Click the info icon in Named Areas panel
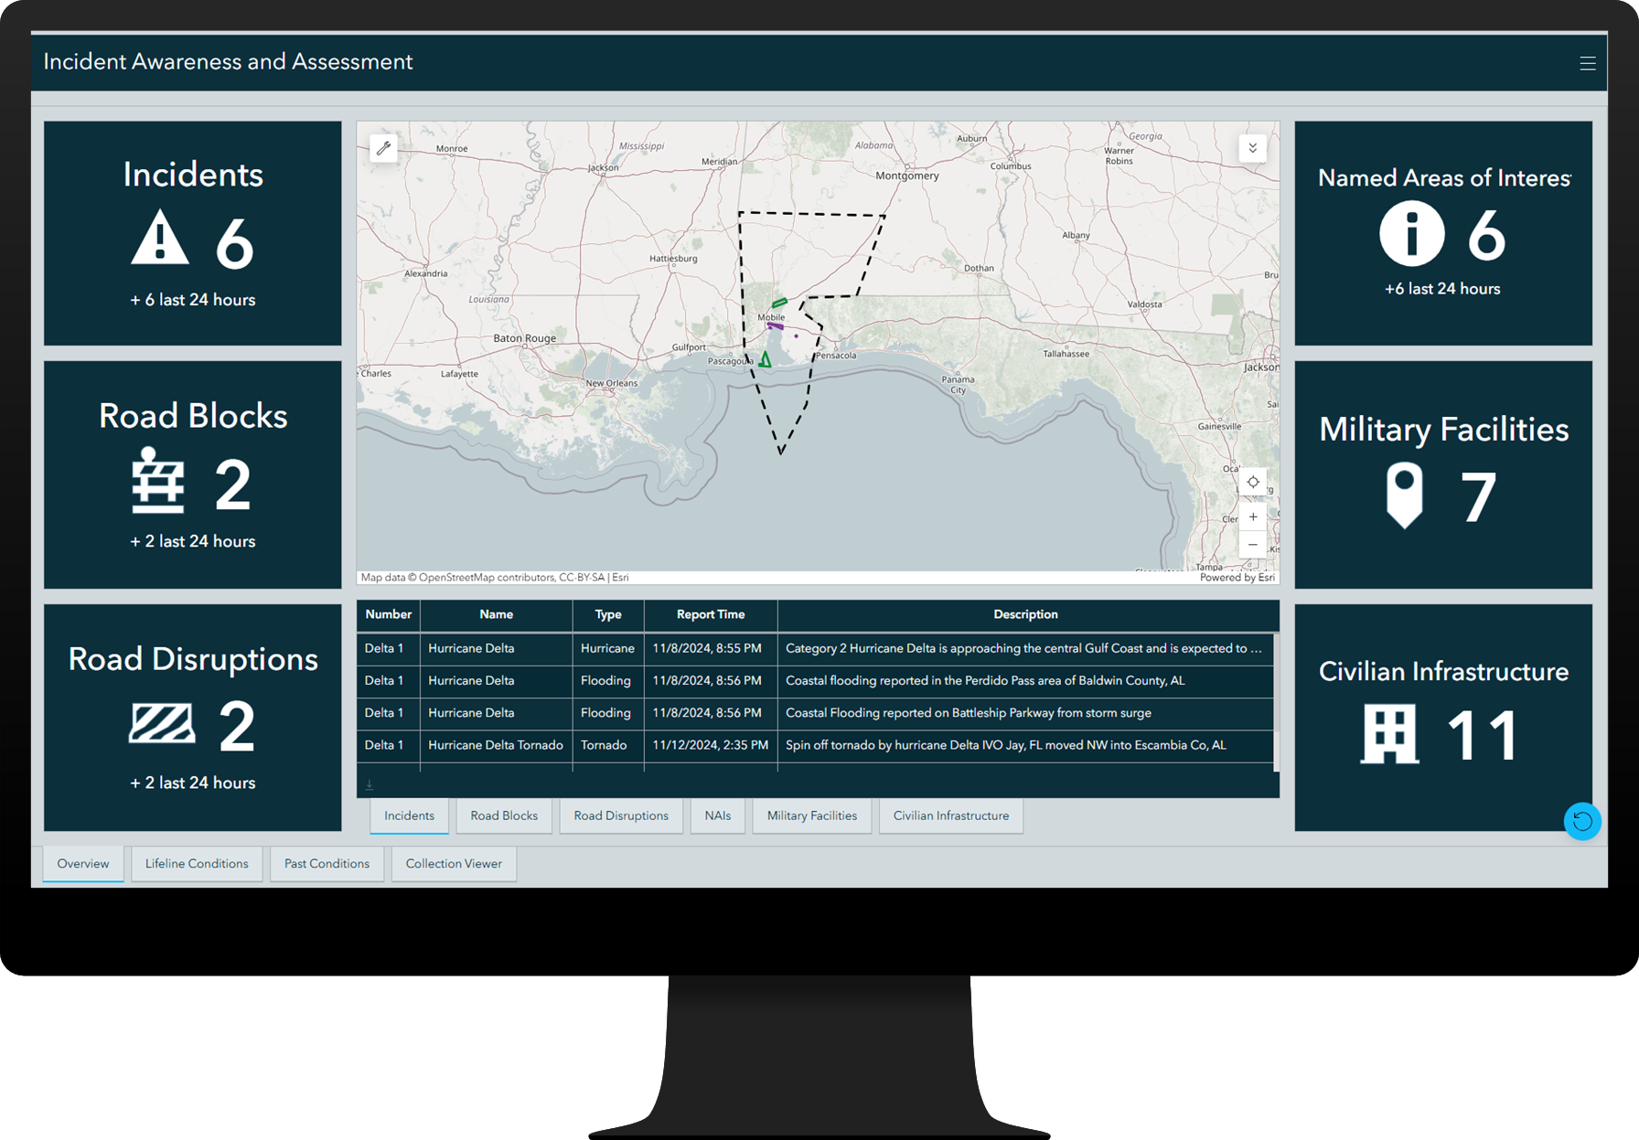The image size is (1639, 1140). (x=1411, y=231)
